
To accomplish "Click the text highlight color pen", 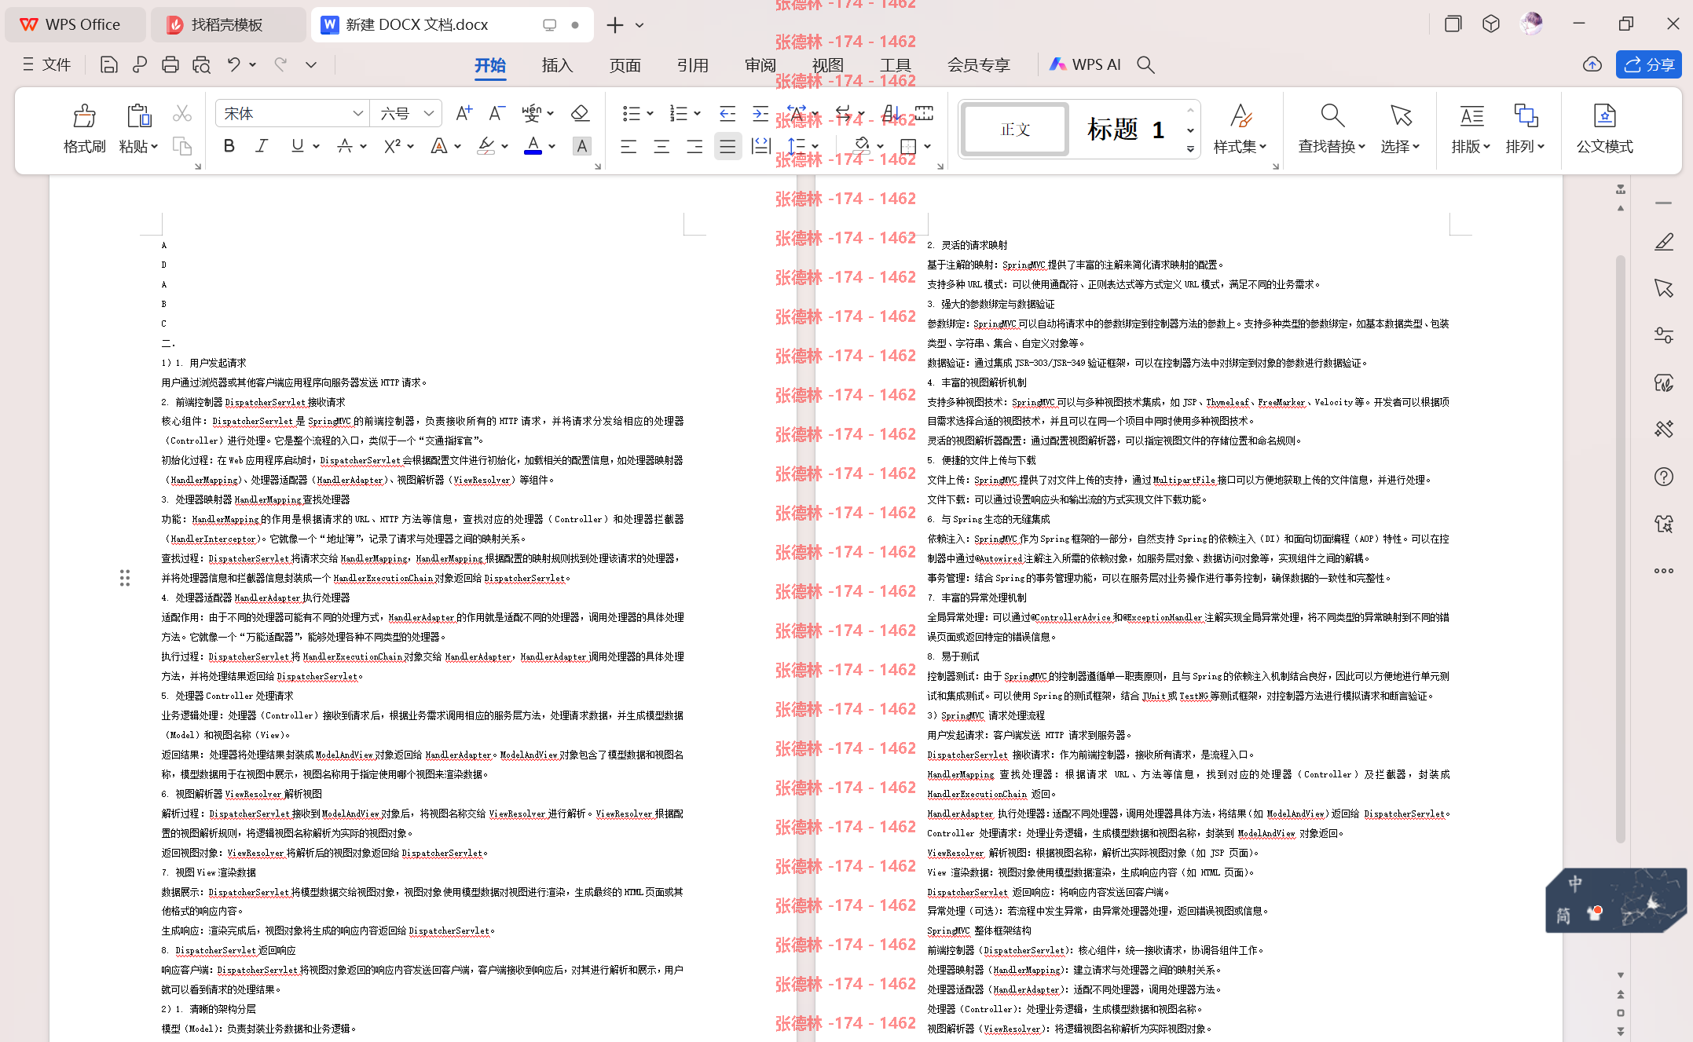I will tap(486, 146).
